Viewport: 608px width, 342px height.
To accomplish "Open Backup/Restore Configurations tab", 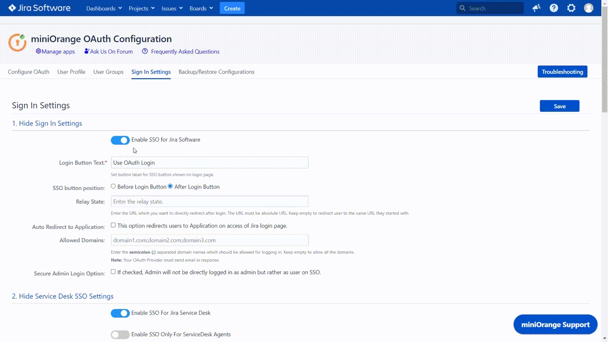I will pyautogui.click(x=217, y=72).
